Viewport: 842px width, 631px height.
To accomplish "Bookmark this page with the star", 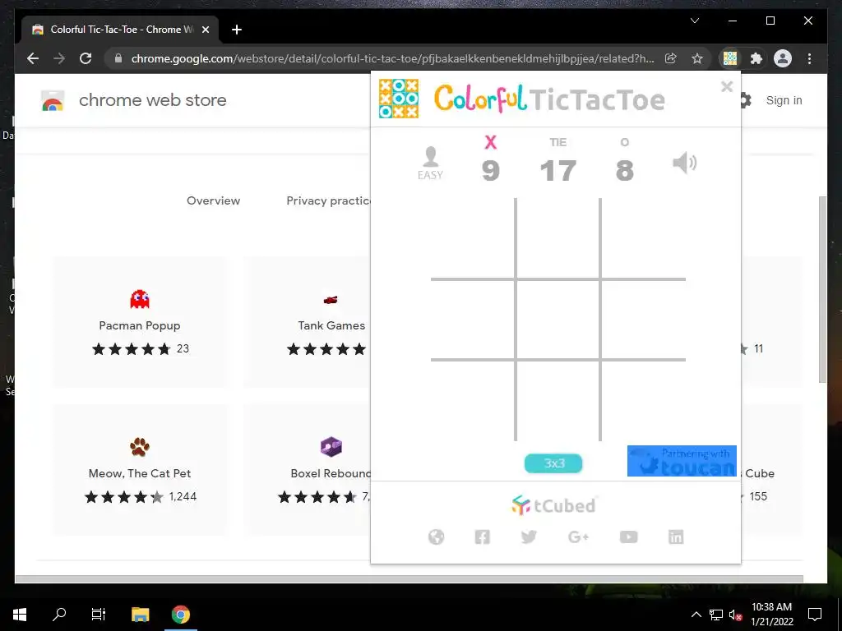I will coord(697,58).
